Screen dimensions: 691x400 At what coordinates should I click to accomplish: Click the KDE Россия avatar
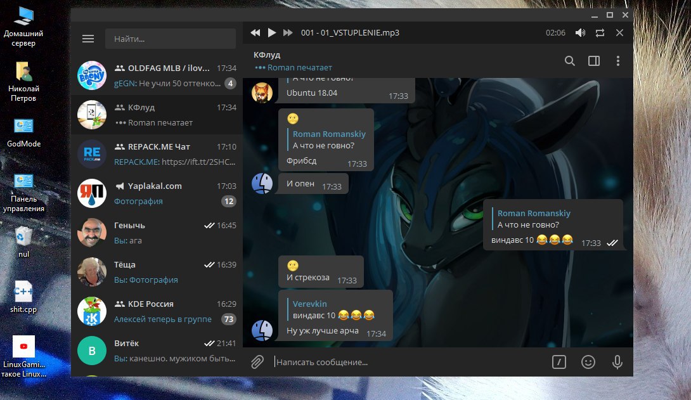point(92,311)
